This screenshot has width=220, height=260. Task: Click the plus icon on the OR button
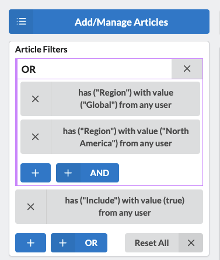(63, 243)
